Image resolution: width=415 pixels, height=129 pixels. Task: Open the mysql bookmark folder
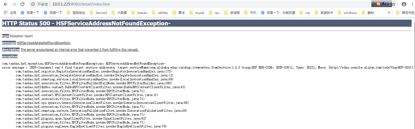197,13
